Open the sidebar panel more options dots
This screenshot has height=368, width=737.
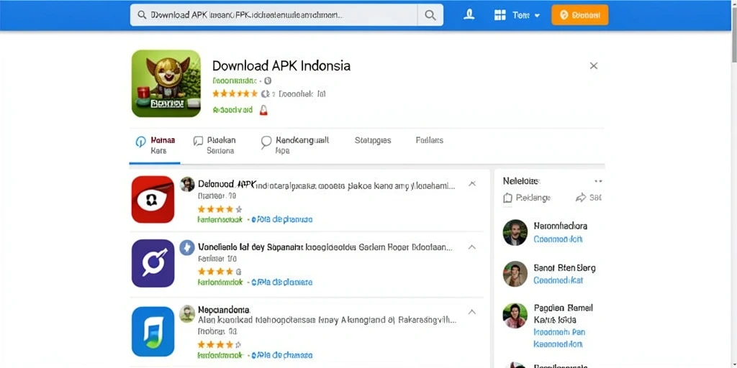pos(598,180)
